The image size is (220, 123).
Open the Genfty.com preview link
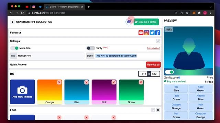[x=172, y=78]
